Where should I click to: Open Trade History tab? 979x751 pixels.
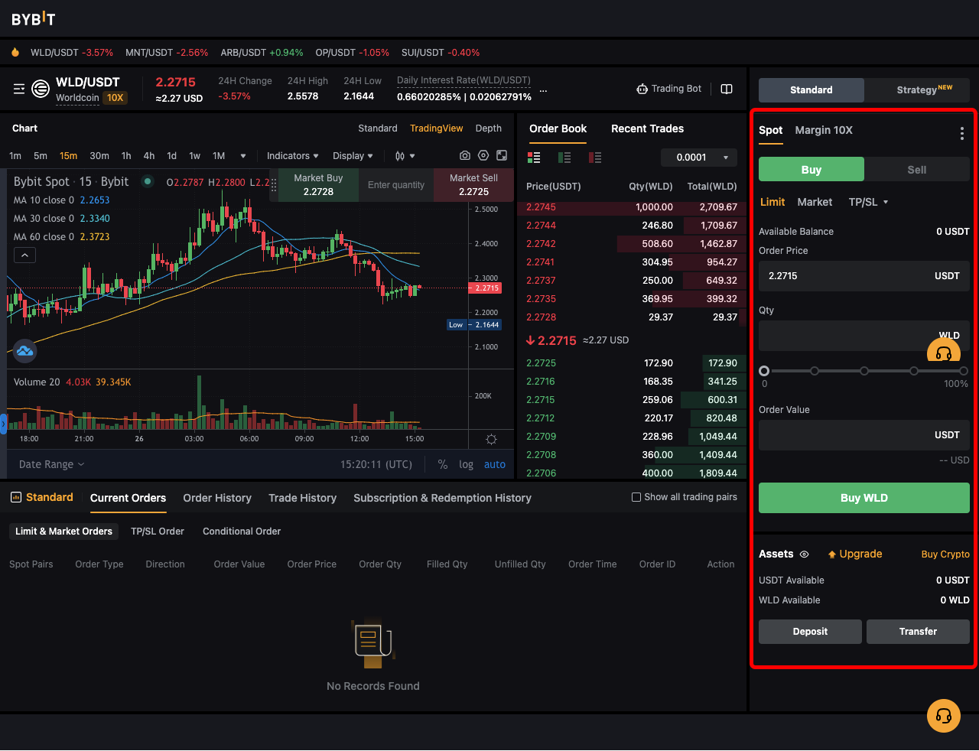pyautogui.click(x=302, y=498)
